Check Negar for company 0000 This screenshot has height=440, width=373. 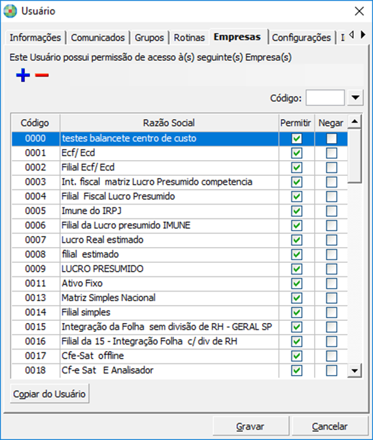331,139
